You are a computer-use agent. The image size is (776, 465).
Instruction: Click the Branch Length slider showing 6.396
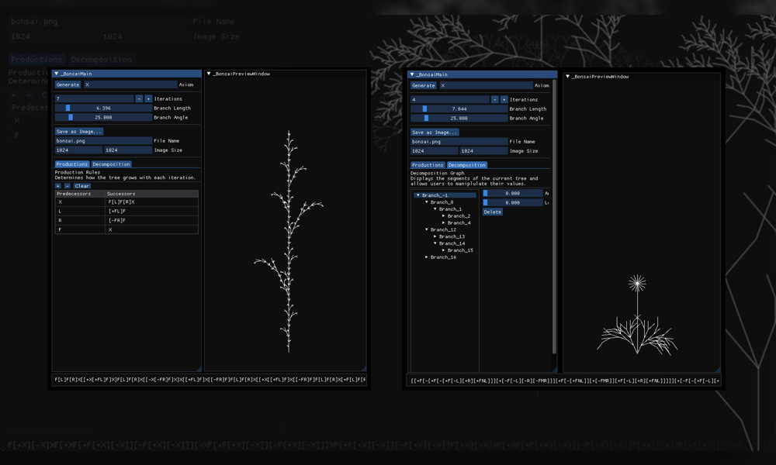pyautogui.click(x=103, y=108)
